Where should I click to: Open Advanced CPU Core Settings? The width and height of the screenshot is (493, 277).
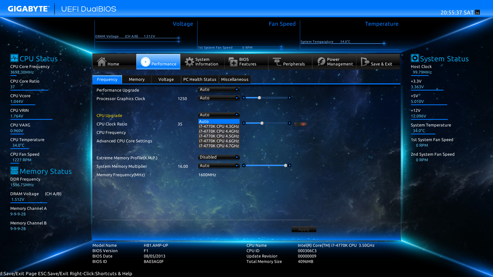tap(124, 141)
